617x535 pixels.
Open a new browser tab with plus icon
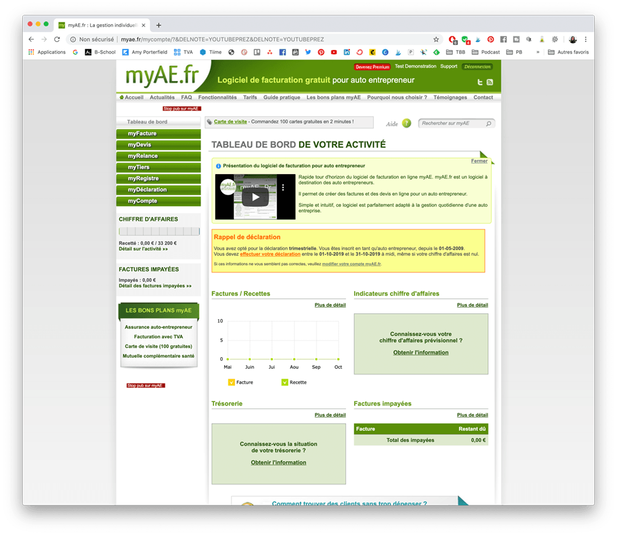tap(159, 25)
